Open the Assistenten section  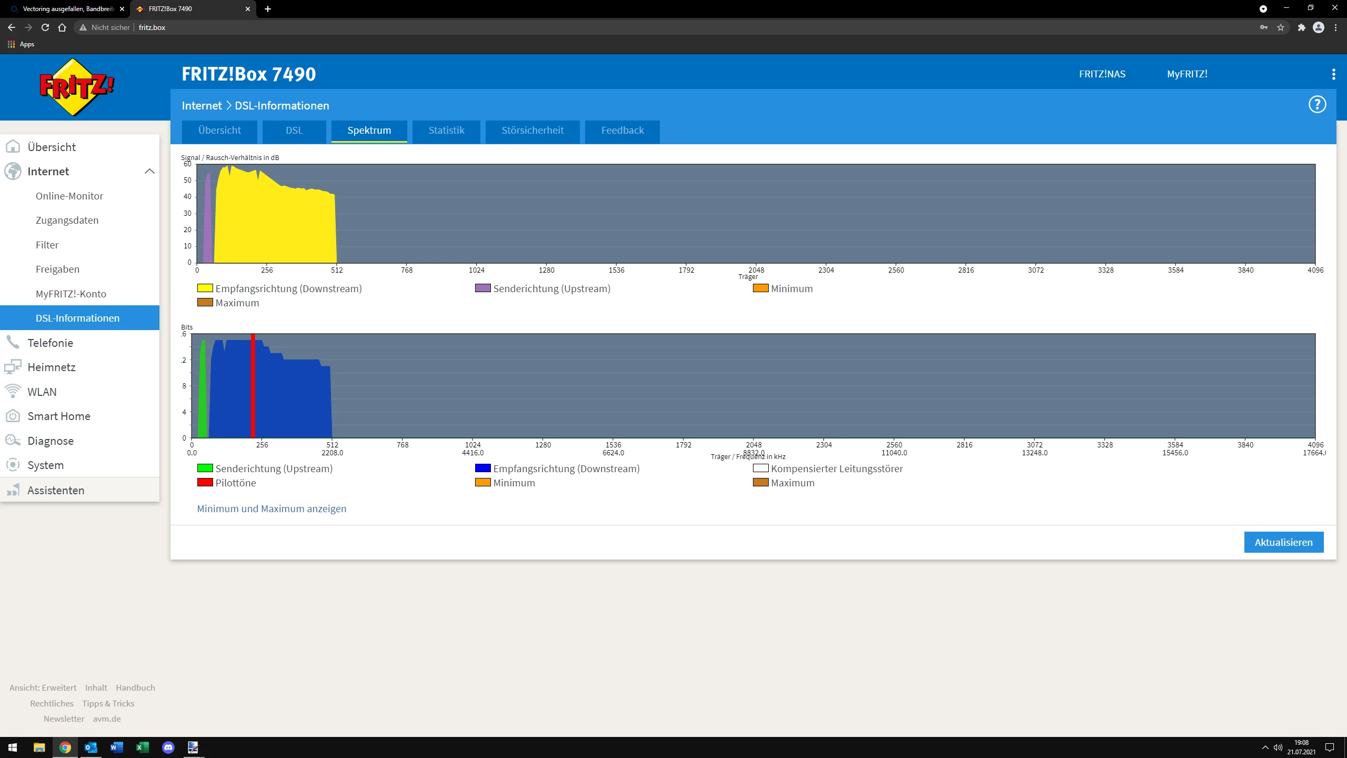(55, 490)
